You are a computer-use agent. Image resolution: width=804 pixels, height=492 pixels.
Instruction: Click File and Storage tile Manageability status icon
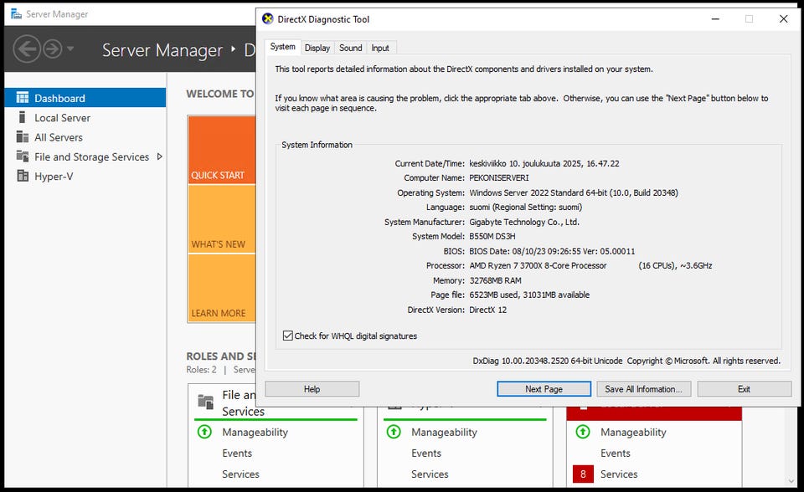[x=204, y=432]
